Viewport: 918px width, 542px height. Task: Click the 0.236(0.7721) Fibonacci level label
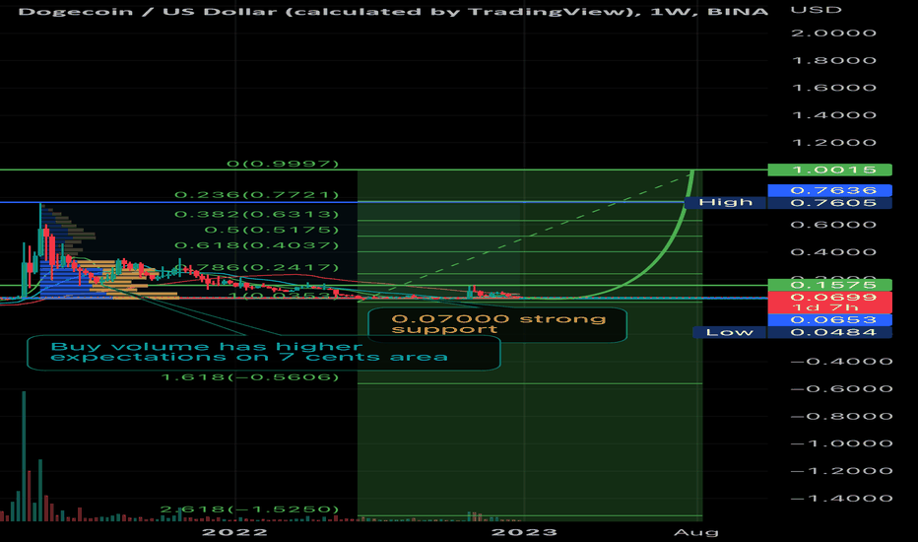pos(257,194)
